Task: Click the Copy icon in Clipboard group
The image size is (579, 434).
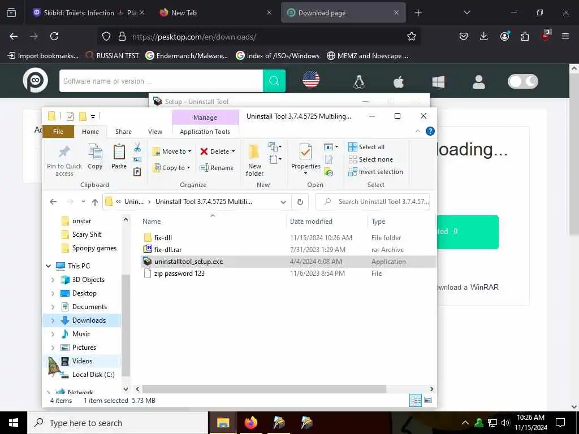Action: (x=95, y=151)
